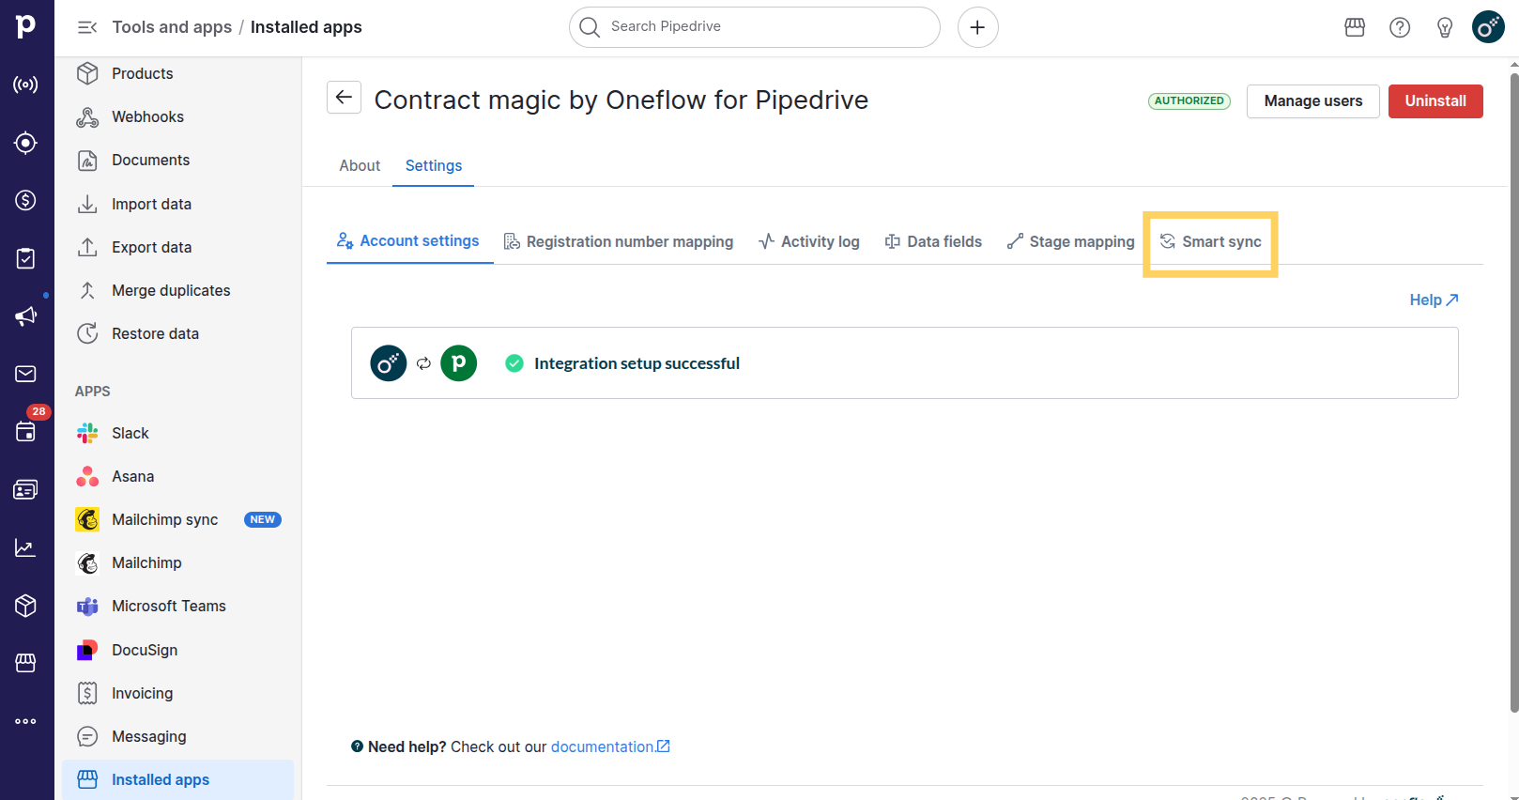Viewport: 1519px width, 800px height.
Task: Switch to the About tab
Action: pos(360,166)
